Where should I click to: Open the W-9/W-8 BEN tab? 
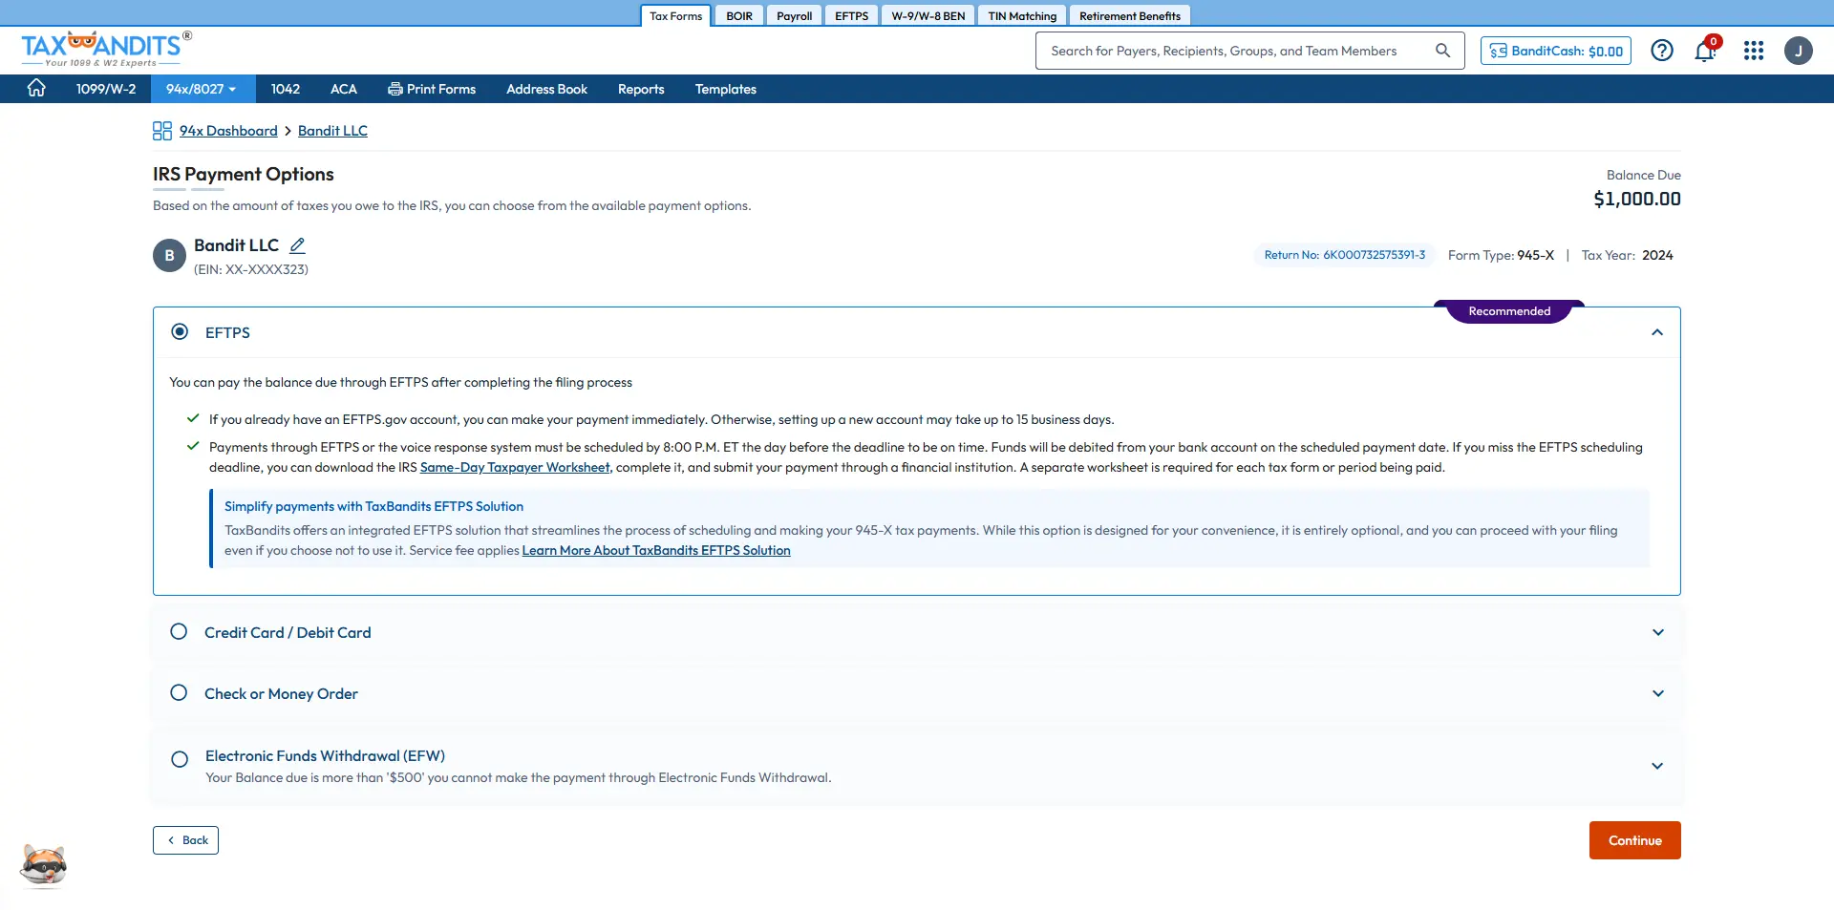coord(928,16)
